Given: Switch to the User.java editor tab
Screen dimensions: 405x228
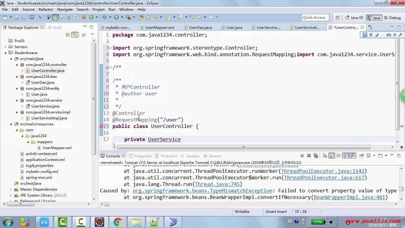Looking at the screenshot, I should click(232, 27).
